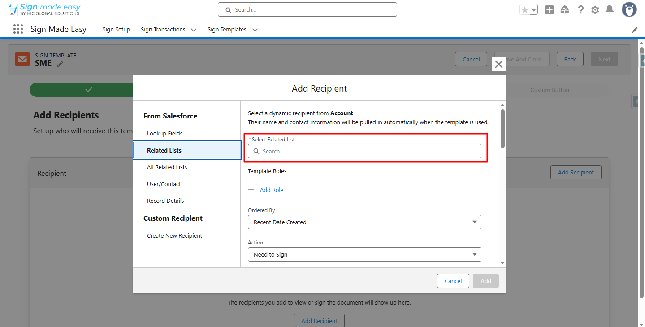Click the favorites star icon

pyautogui.click(x=524, y=10)
